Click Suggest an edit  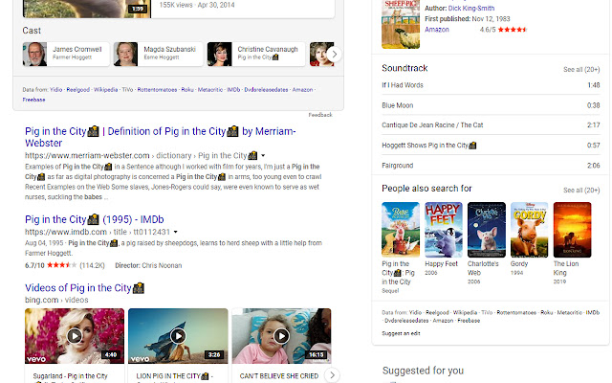(x=401, y=333)
